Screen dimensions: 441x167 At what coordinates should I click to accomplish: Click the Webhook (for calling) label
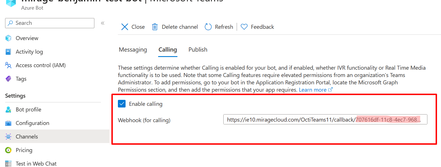[x=144, y=120]
